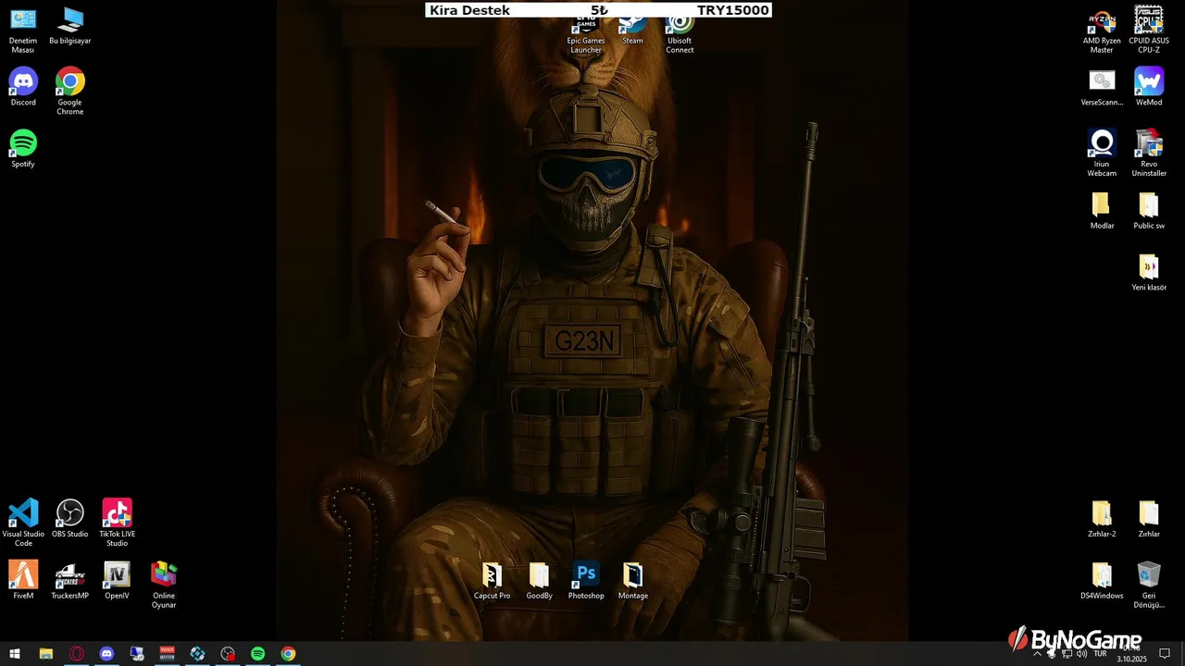Viewport: 1185px width, 666px height.
Task: Open OpenIV desktop shortcut
Action: (117, 581)
